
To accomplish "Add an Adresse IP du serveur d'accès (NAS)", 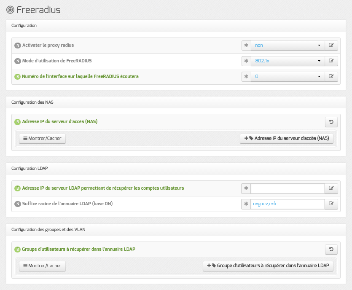I will click(x=287, y=139).
